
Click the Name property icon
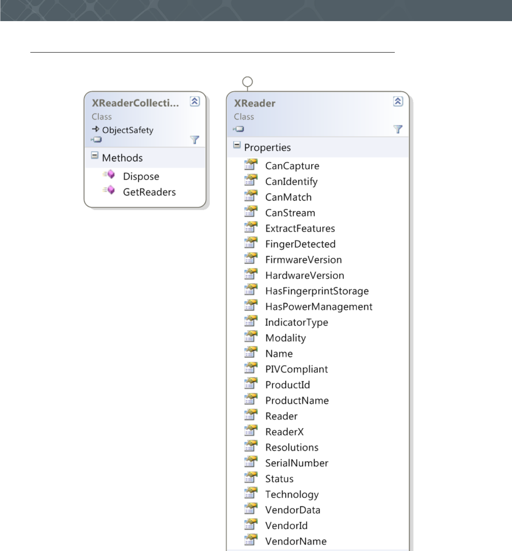pyautogui.click(x=251, y=352)
